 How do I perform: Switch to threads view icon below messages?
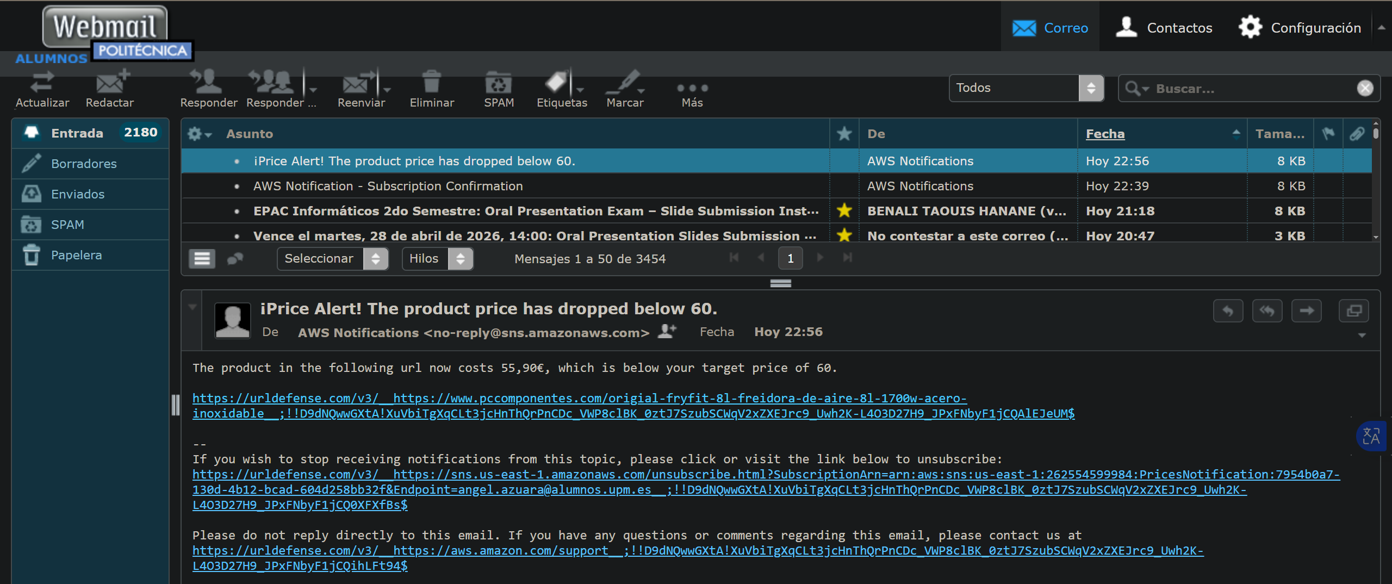click(x=235, y=259)
